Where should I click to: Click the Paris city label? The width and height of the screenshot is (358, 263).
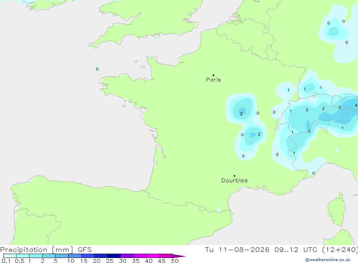pos(213,80)
